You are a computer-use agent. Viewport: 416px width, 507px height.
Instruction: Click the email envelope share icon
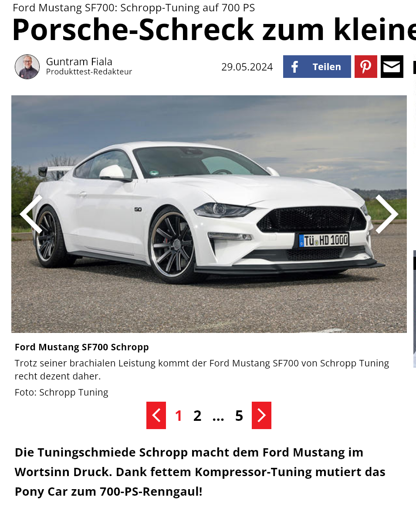(x=392, y=67)
